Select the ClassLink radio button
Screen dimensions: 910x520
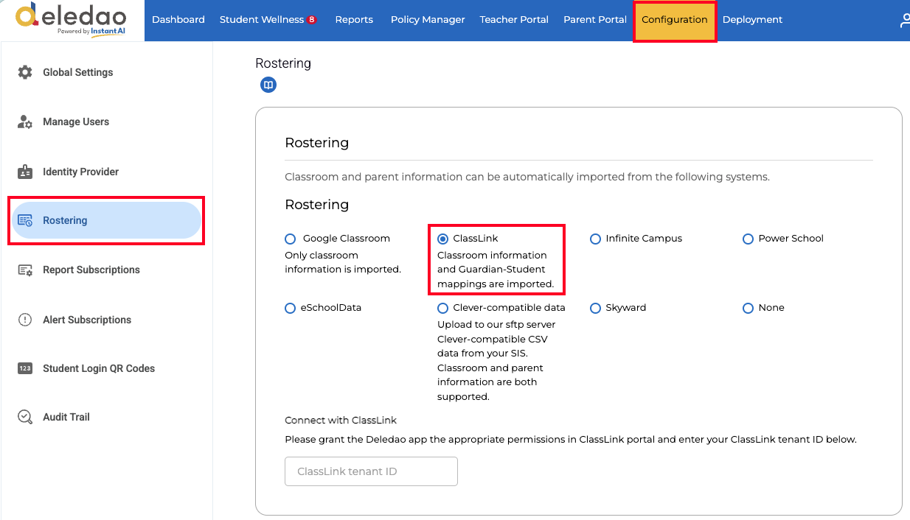pos(442,239)
